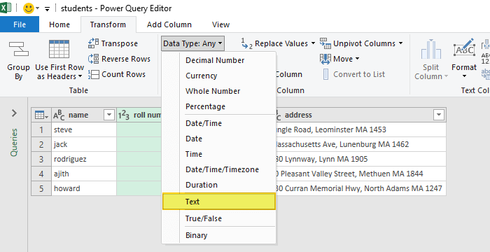
Task: Click Count Rows in the ribbon
Action: coord(117,74)
